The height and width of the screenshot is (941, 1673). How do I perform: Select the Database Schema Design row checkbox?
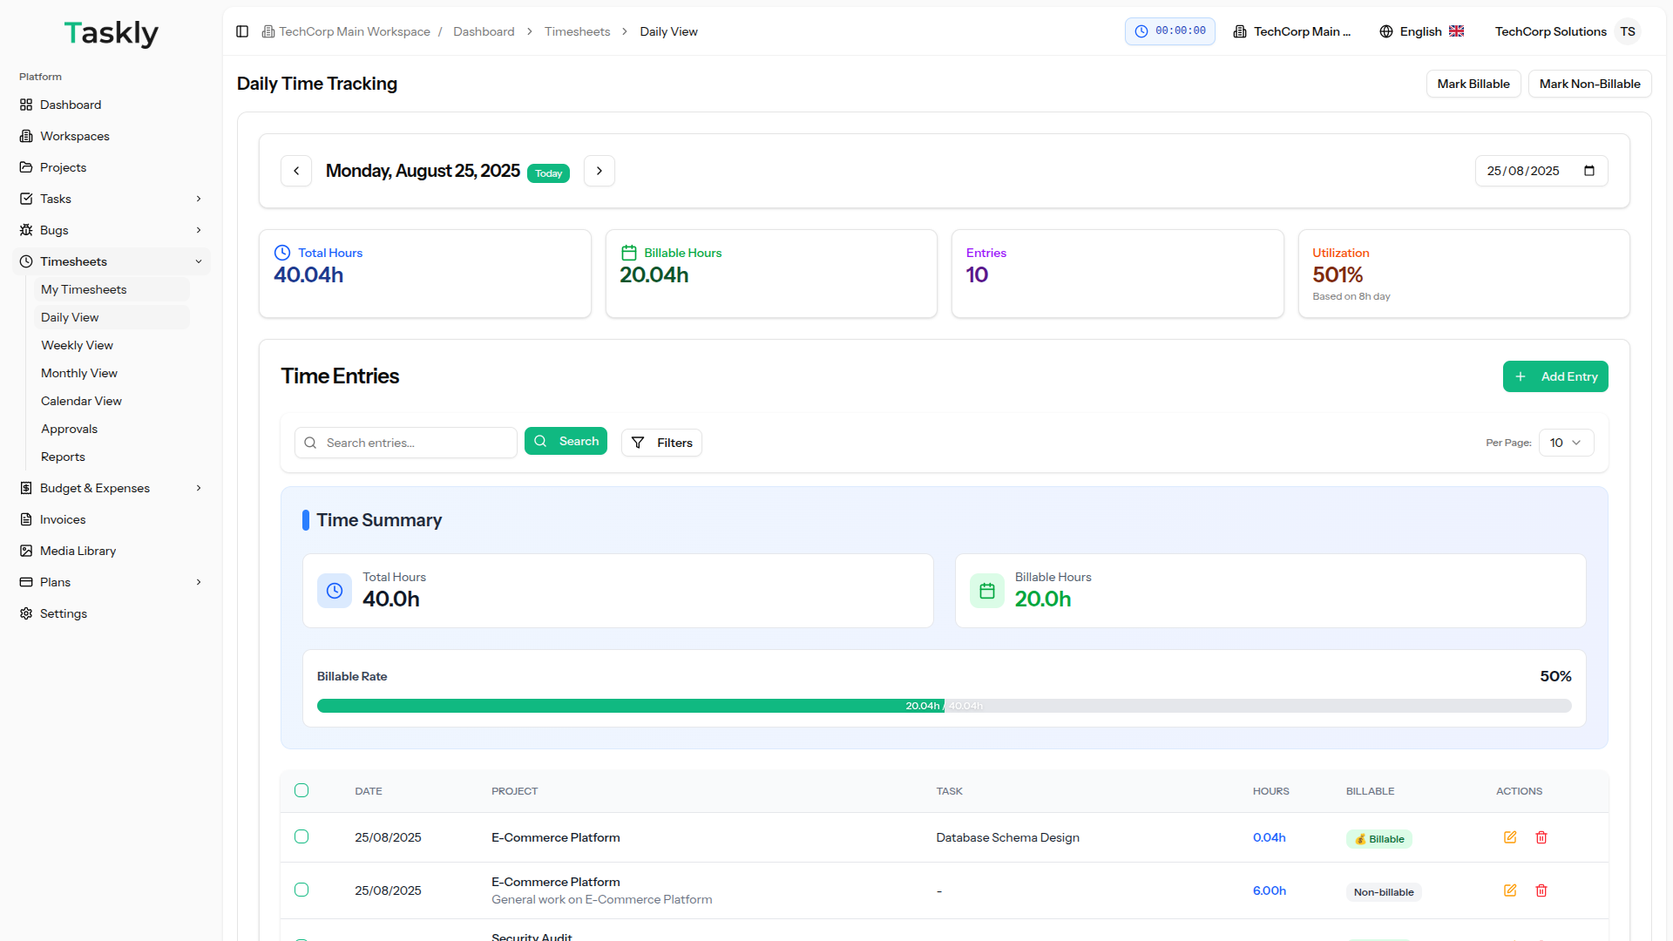click(301, 836)
